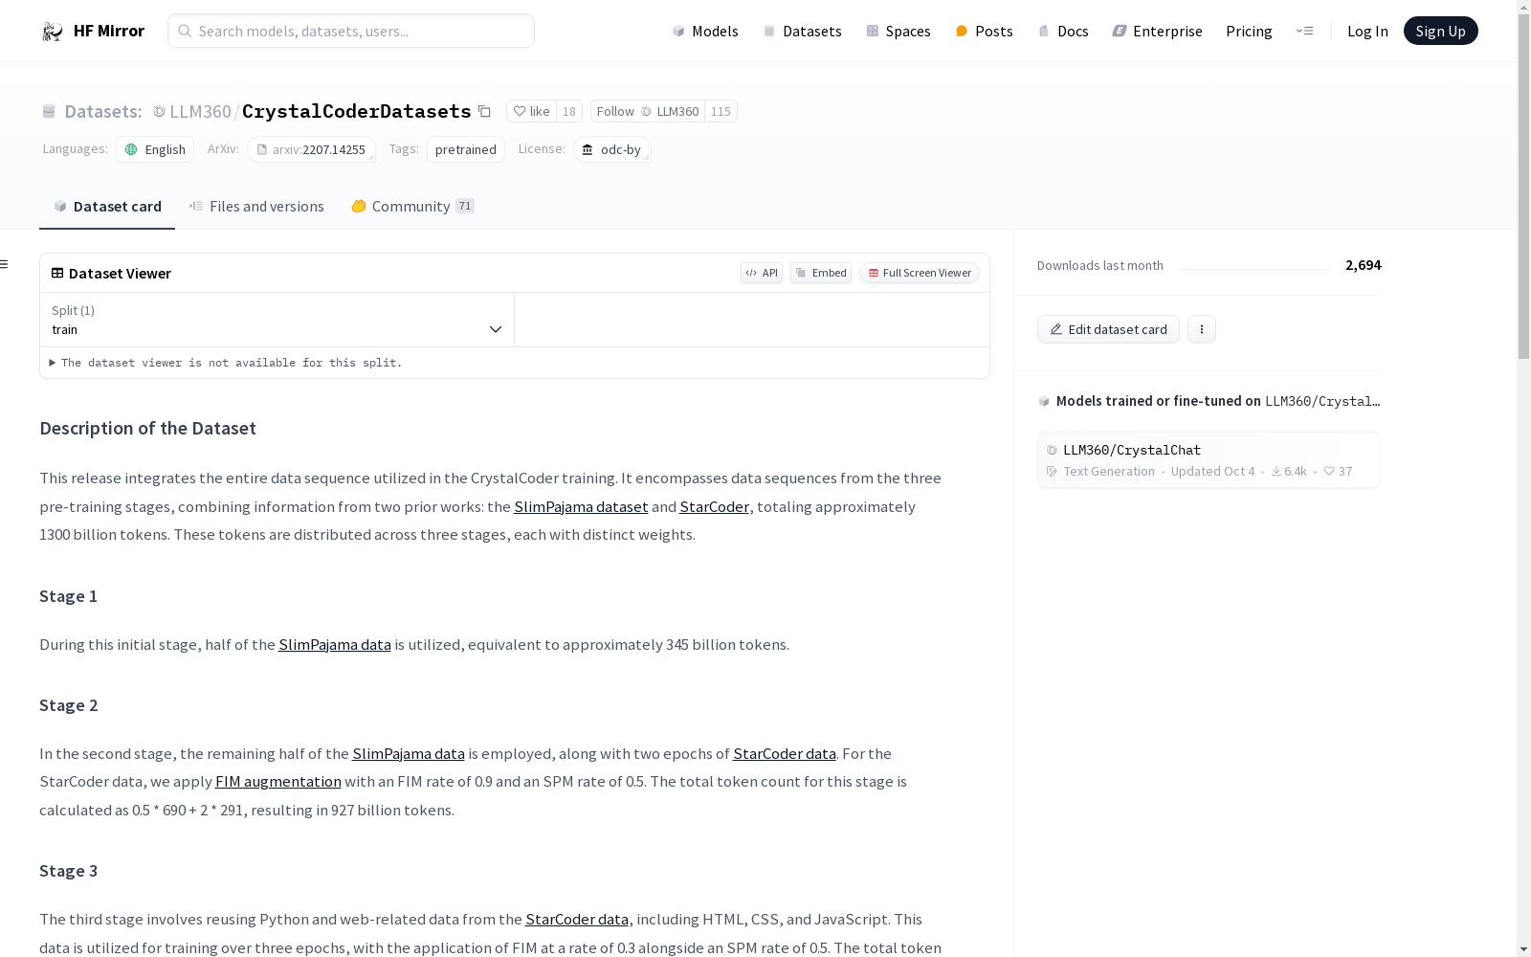Open Datasets in top navigation
The image size is (1531, 957).
802,32
